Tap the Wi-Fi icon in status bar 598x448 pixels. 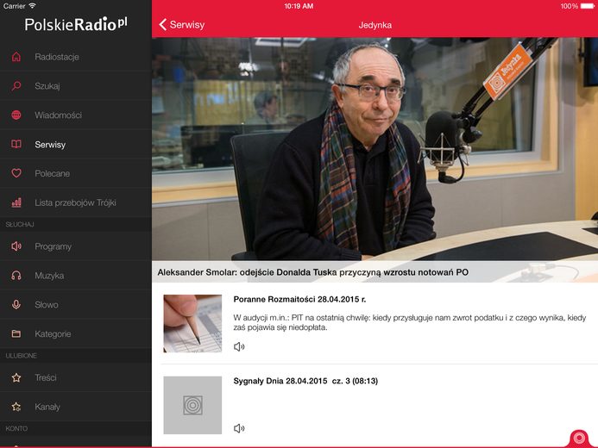tap(33, 6)
